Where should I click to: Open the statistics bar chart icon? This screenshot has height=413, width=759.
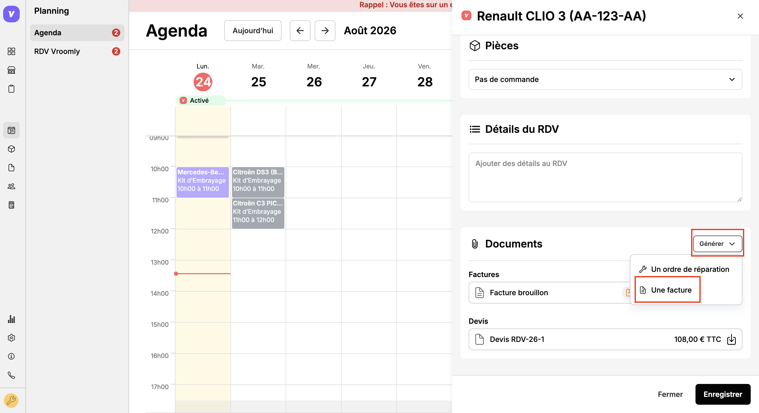tap(11, 319)
